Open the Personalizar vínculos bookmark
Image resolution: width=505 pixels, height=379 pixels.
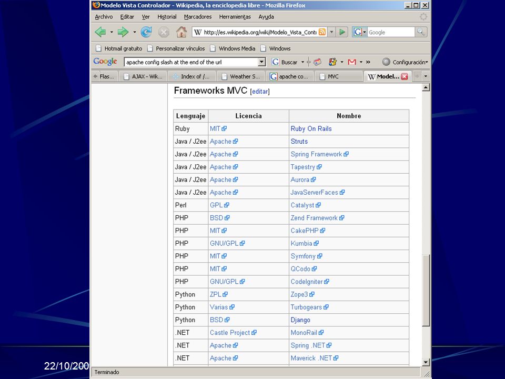[x=176, y=48]
